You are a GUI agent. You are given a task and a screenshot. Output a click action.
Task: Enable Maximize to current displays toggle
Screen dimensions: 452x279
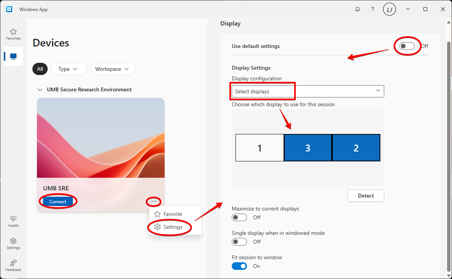coord(239,217)
